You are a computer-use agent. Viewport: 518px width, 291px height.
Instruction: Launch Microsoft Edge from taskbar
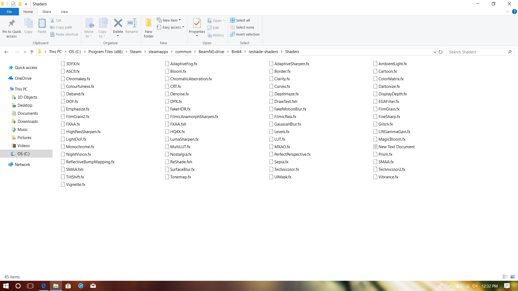[x=43, y=286]
